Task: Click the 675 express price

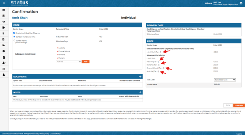Action: 101,41
